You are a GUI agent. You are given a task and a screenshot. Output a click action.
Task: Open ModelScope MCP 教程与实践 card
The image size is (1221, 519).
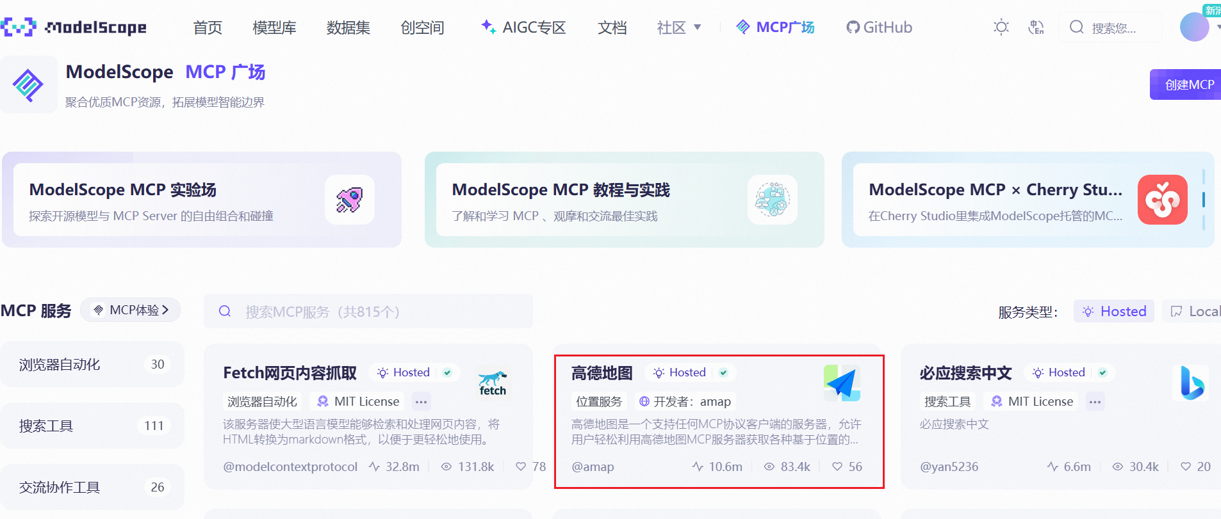coord(625,200)
